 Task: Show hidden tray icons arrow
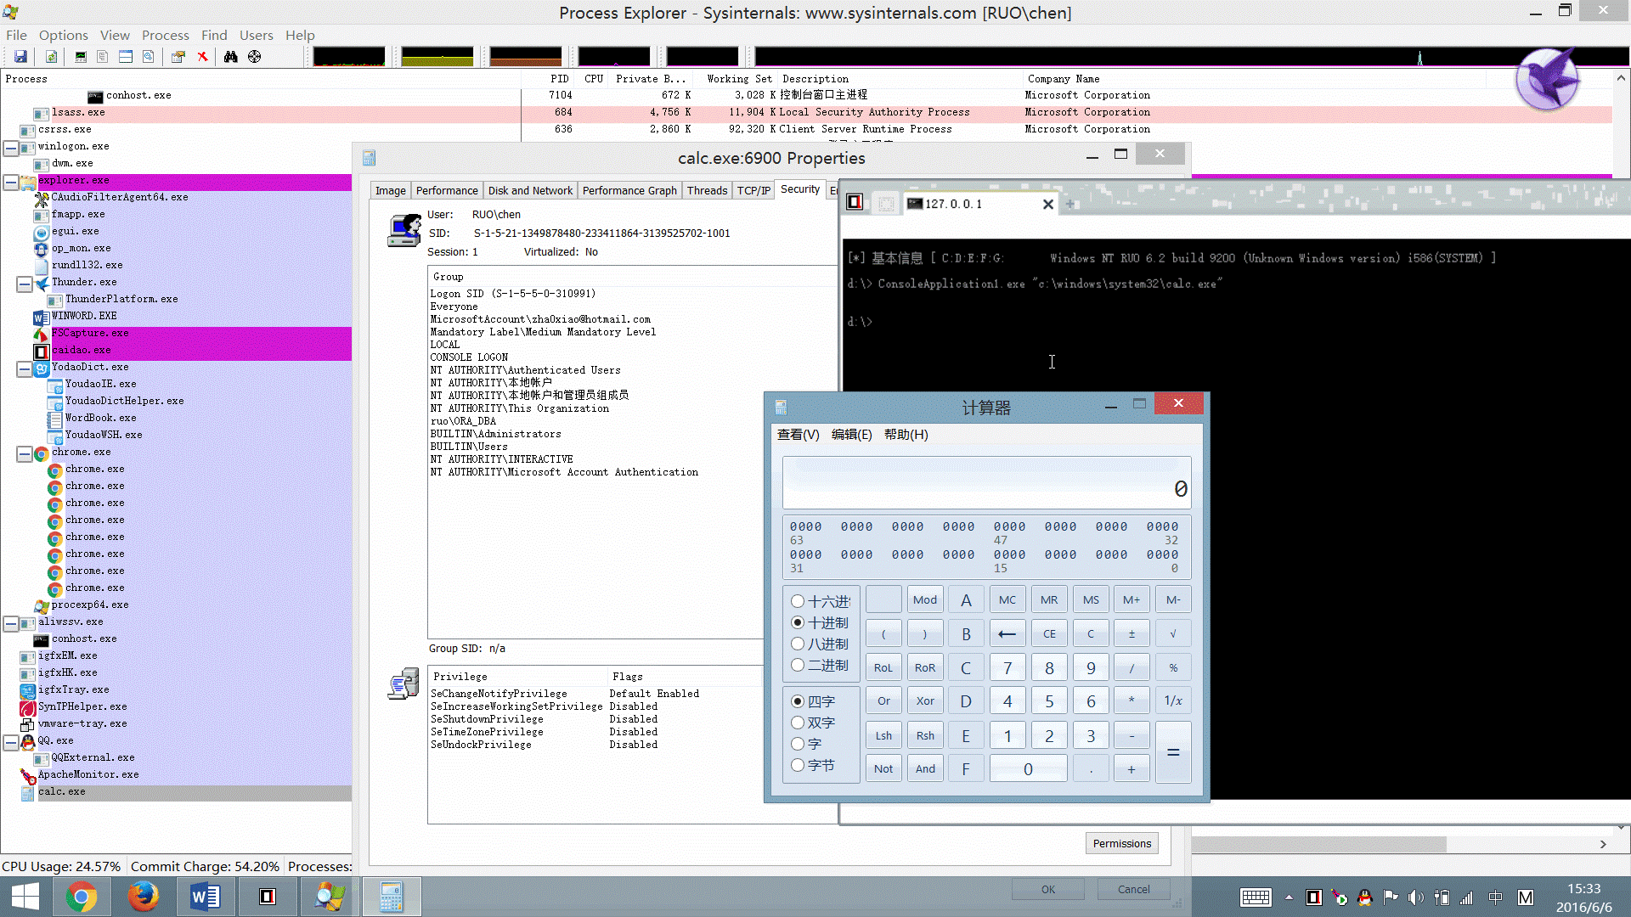point(1289,897)
